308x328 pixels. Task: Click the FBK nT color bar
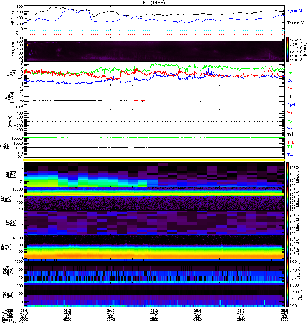287,295
